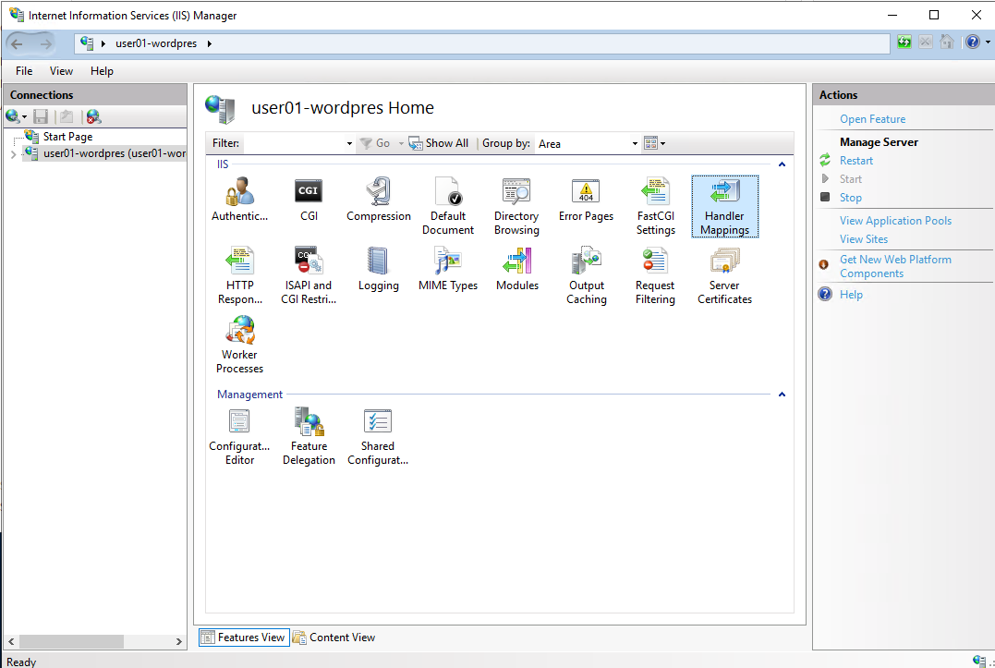Click user01-wordpres in the address breadcrumb
This screenshot has width=995, height=668.
[x=156, y=43]
